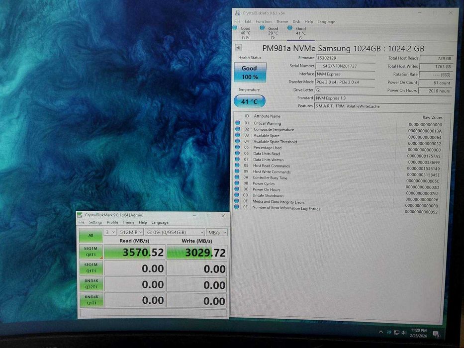
Task: Run the RND4K Q1T1 test
Action: click(92, 300)
